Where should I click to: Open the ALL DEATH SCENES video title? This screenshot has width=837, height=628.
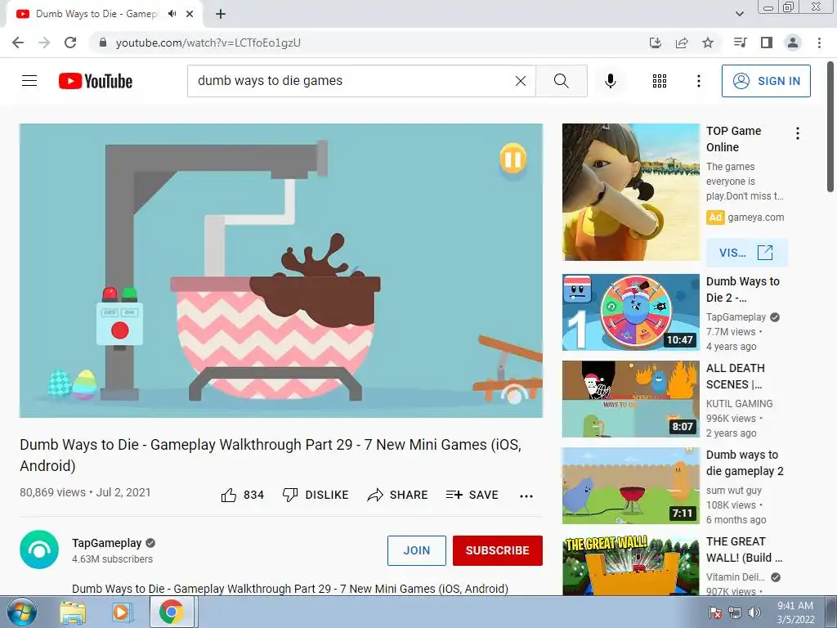(736, 376)
